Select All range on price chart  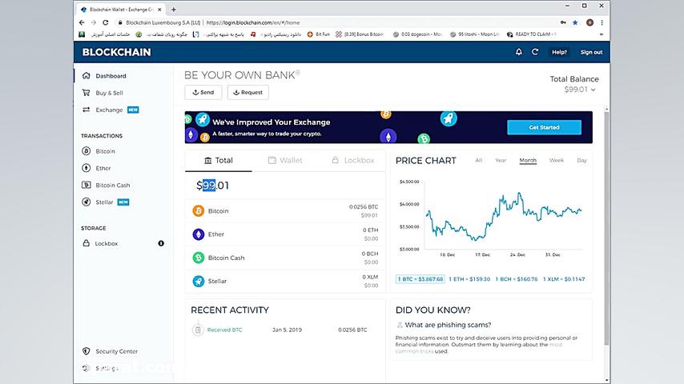point(478,160)
